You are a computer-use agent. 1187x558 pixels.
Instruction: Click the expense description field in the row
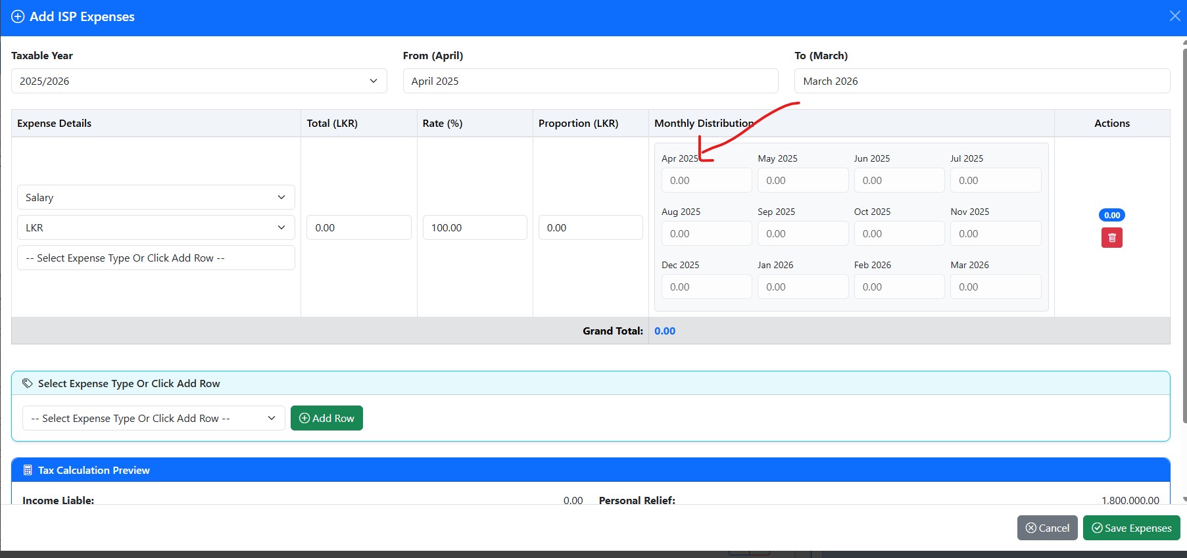[156, 258]
